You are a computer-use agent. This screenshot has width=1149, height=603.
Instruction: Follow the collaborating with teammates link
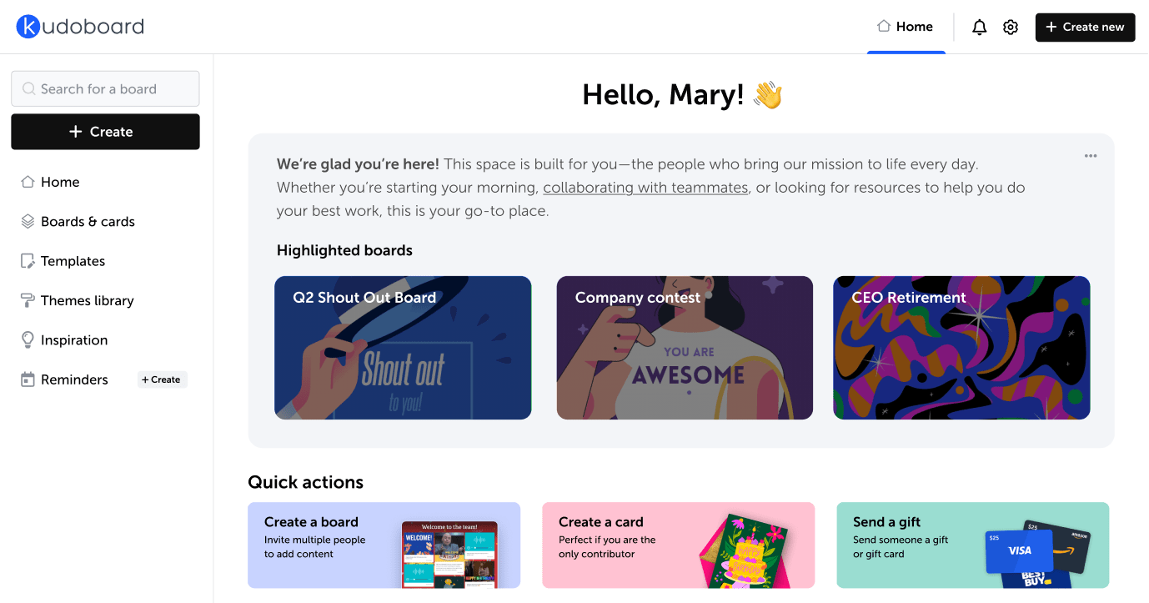point(645,188)
